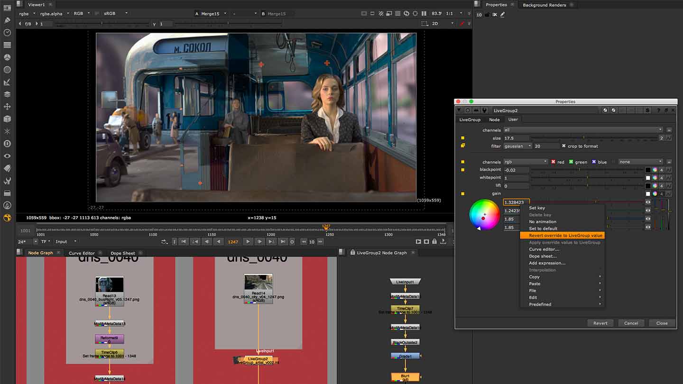Disable the red channel checkbox
Screen dimensions: 683x384
point(553,162)
